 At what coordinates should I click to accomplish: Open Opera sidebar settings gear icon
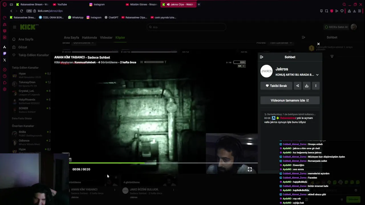[5, 89]
